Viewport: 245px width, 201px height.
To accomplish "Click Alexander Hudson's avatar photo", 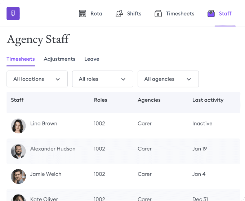I will pyautogui.click(x=18, y=151).
